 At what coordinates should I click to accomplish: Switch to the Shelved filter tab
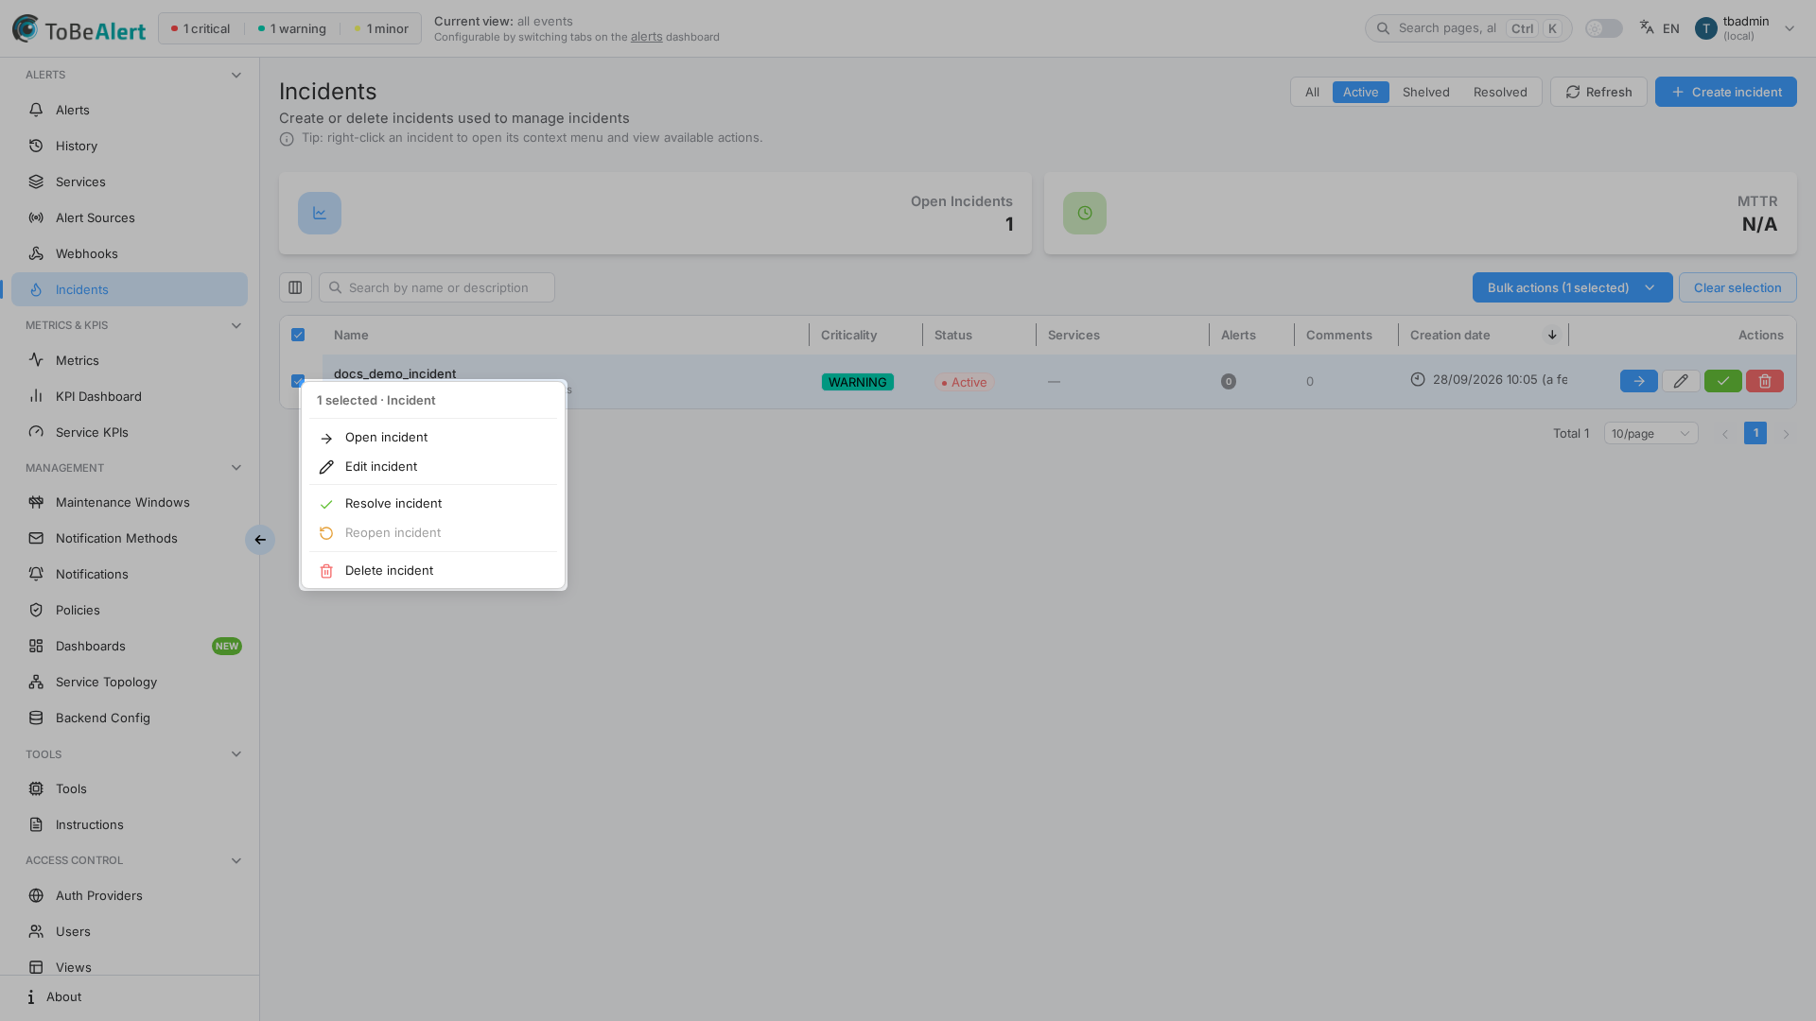(x=1425, y=92)
